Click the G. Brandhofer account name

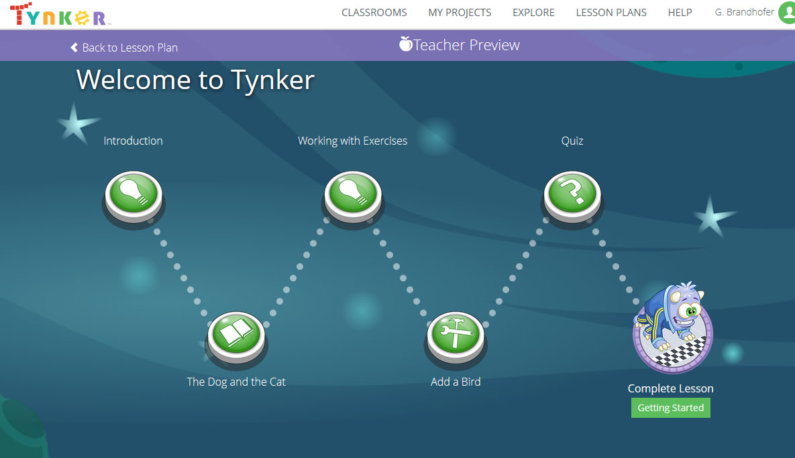(x=744, y=12)
